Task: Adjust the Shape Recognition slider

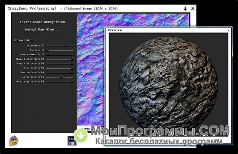Action: [60, 59]
